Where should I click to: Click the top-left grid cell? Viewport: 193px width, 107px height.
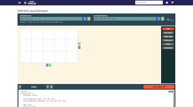pyautogui.click(x=26, y=34)
